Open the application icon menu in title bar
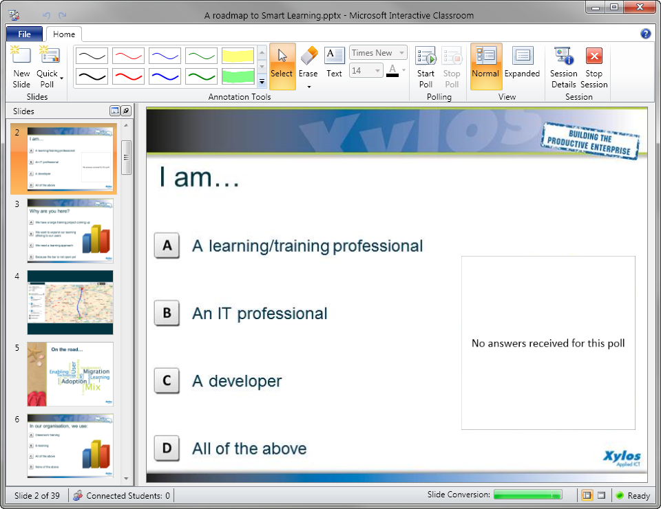 tap(14, 15)
